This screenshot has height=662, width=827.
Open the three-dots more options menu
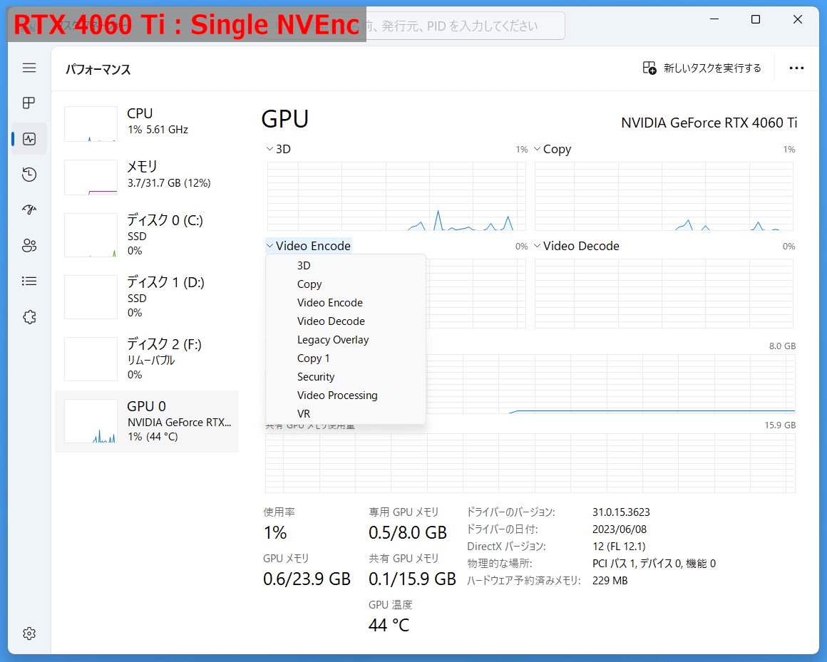796,68
